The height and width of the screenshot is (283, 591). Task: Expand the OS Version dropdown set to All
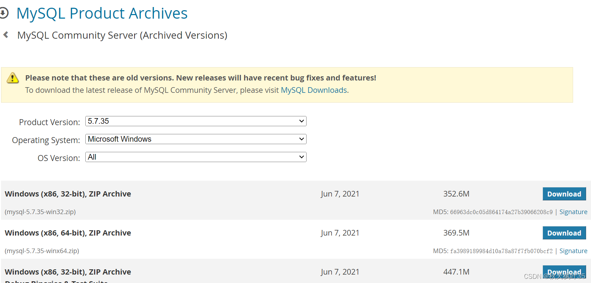(x=196, y=157)
